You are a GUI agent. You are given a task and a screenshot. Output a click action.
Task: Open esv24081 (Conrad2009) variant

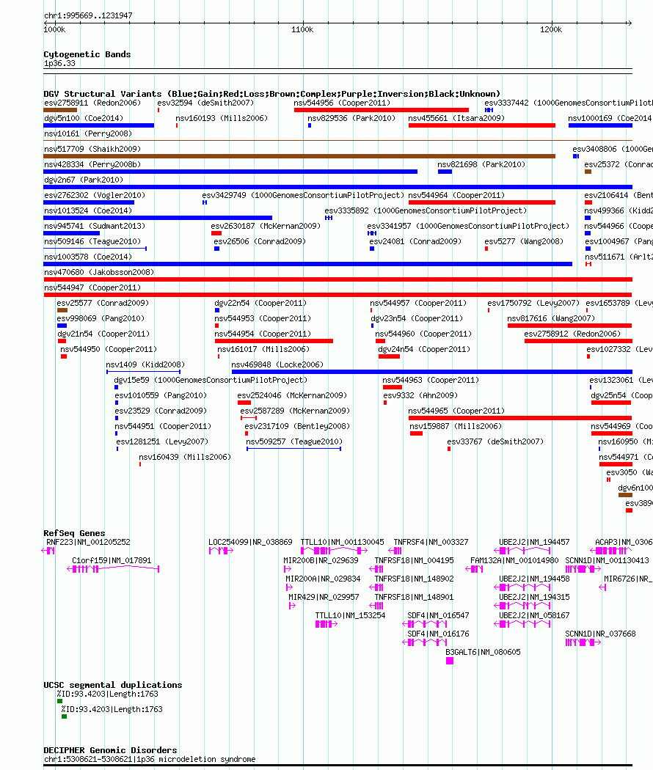click(415, 241)
